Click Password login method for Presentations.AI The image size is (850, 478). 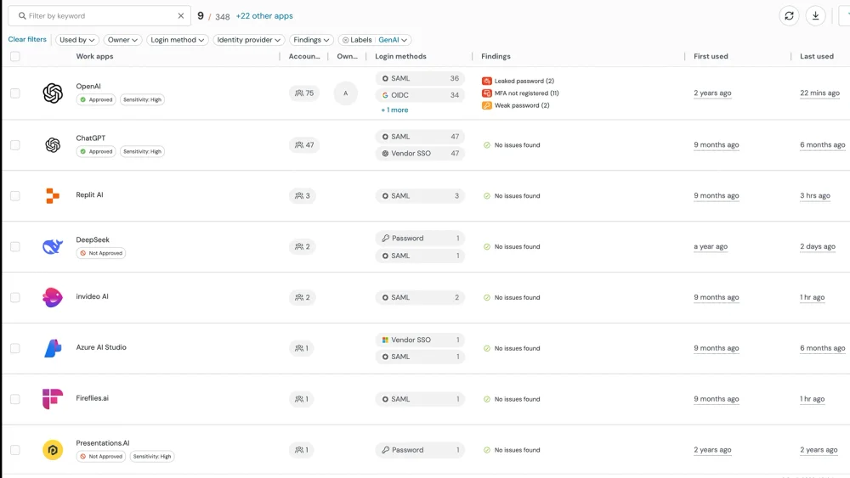[420, 450]
